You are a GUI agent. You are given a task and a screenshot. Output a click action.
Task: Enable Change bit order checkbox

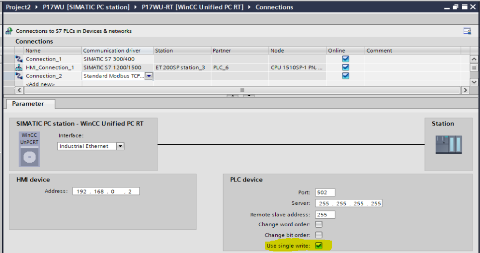click(319, 235)
